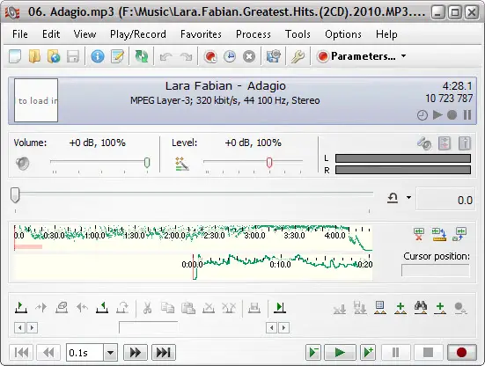The image size is (485, 366).
Task: Click the scheduler clock icon in toolbar
Action: pos(230,56)
